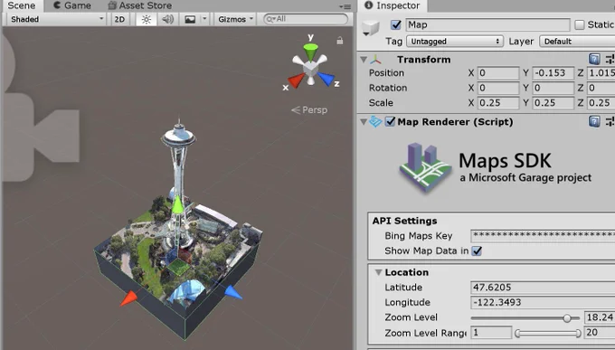Image resolution: width=615 pixels, height=350 pixels.
Task: Click blue Z move arrow on map
Action: coord(233,292)
